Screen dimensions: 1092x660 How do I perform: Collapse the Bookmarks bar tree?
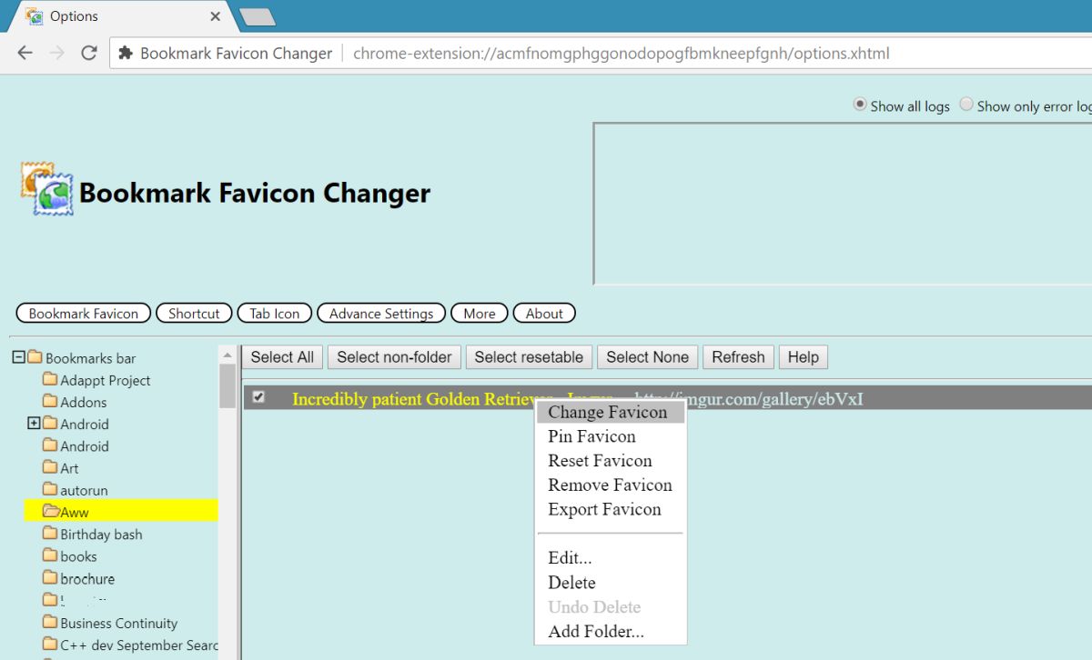pos(18,357)
